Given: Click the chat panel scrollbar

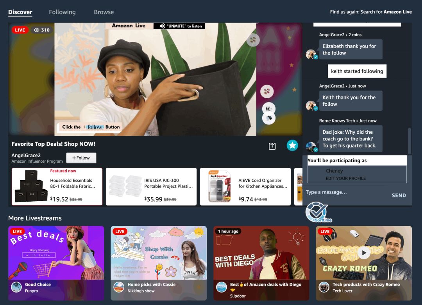Looking at the screenshot, I should (409, 140).
